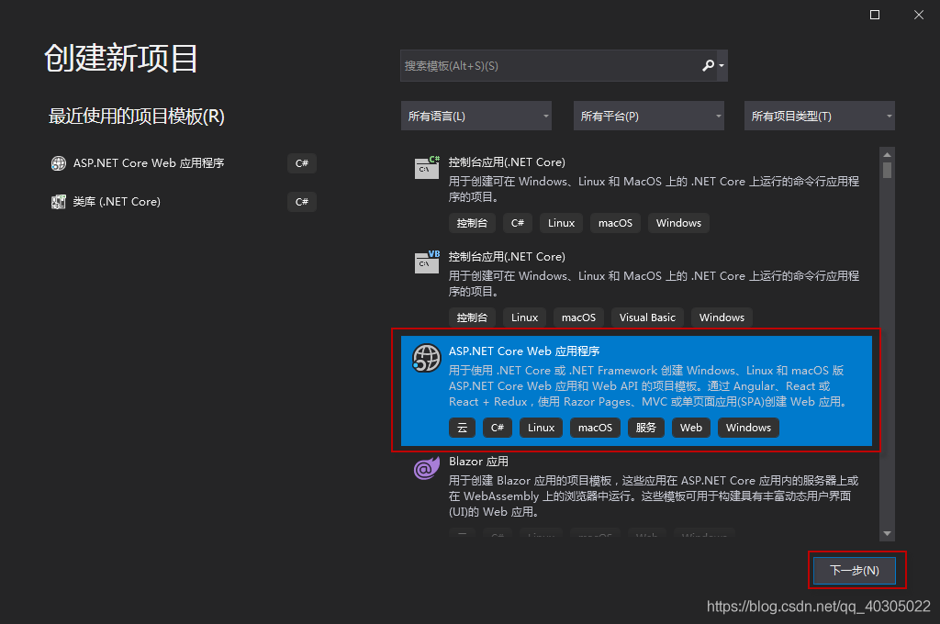Click C# tag beside recent ASP.NET Core entry
Viewport: 940px width, 624px height.
301,163
